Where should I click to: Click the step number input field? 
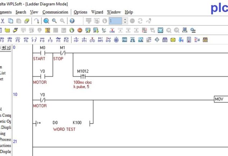pos(115,21)
